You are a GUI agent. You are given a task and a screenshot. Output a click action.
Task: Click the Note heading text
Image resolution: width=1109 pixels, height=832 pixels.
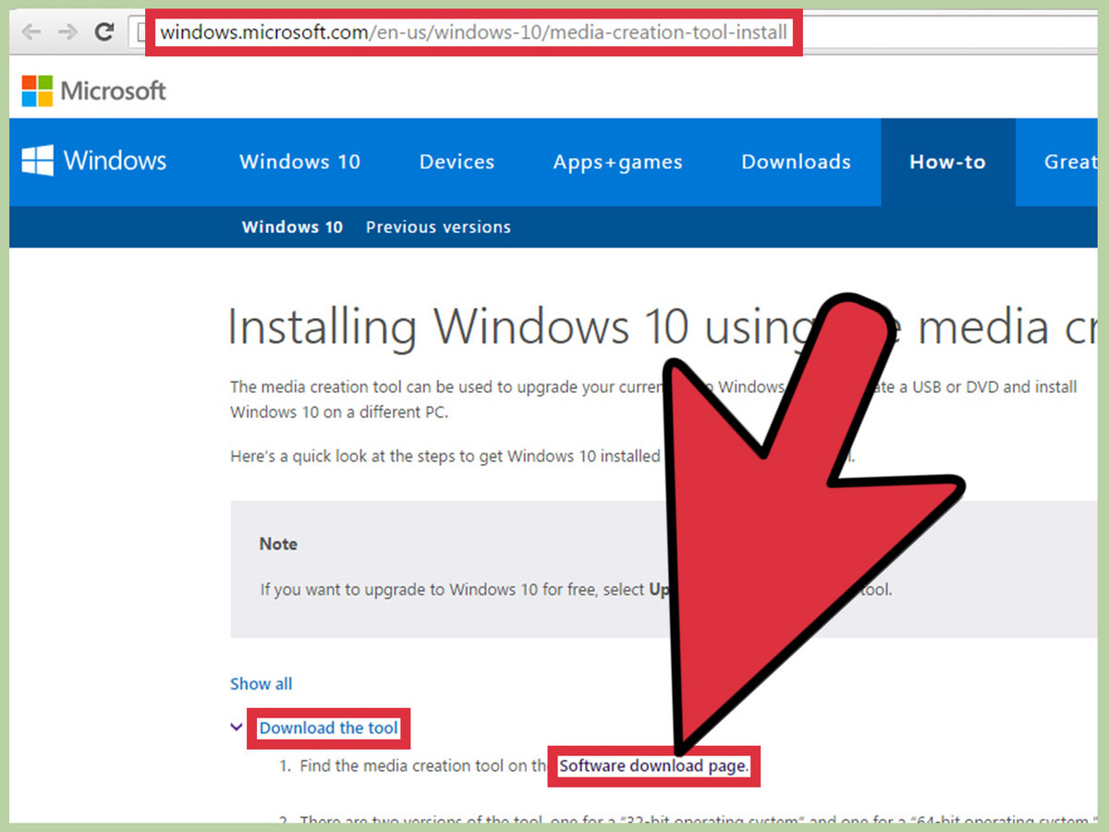pyautogui.click(x=278, y=544)
